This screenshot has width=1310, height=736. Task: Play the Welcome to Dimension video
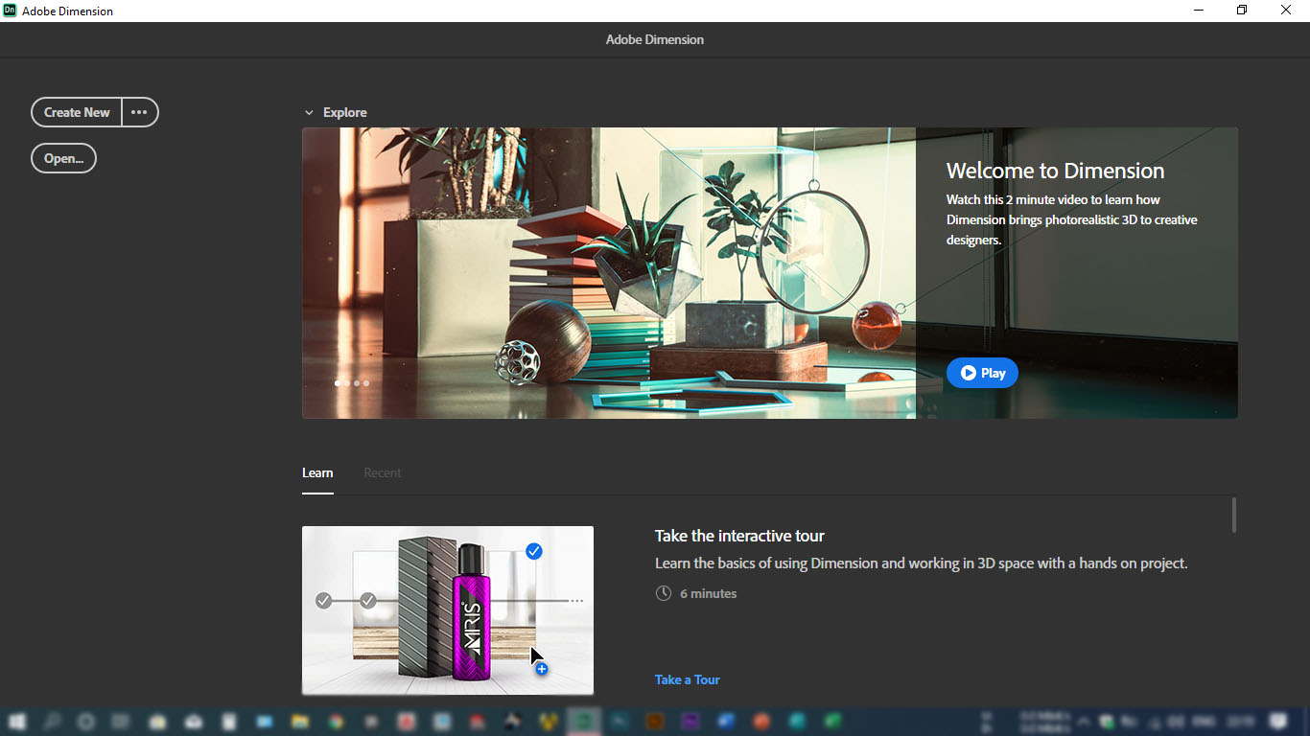click(x=982, y=373)
